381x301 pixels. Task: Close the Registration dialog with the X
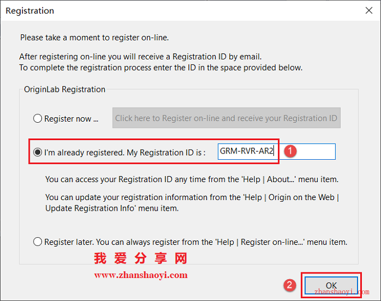tap(369, 11)
